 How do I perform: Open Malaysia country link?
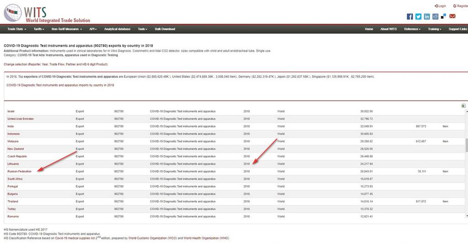pyautogui.click(x=13, y=141)
